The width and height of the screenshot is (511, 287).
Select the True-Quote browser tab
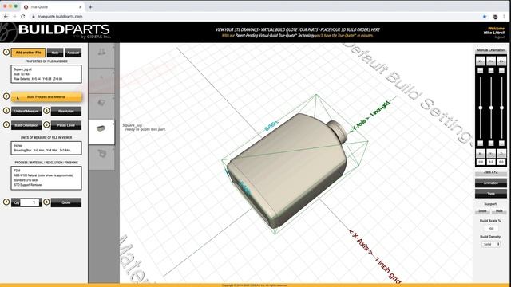pyautogui.click(x=52, y=7)
